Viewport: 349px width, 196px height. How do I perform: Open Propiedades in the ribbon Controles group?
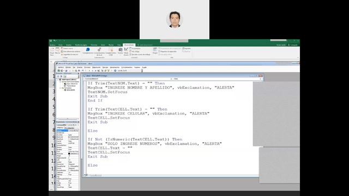(x=135, y=48)
